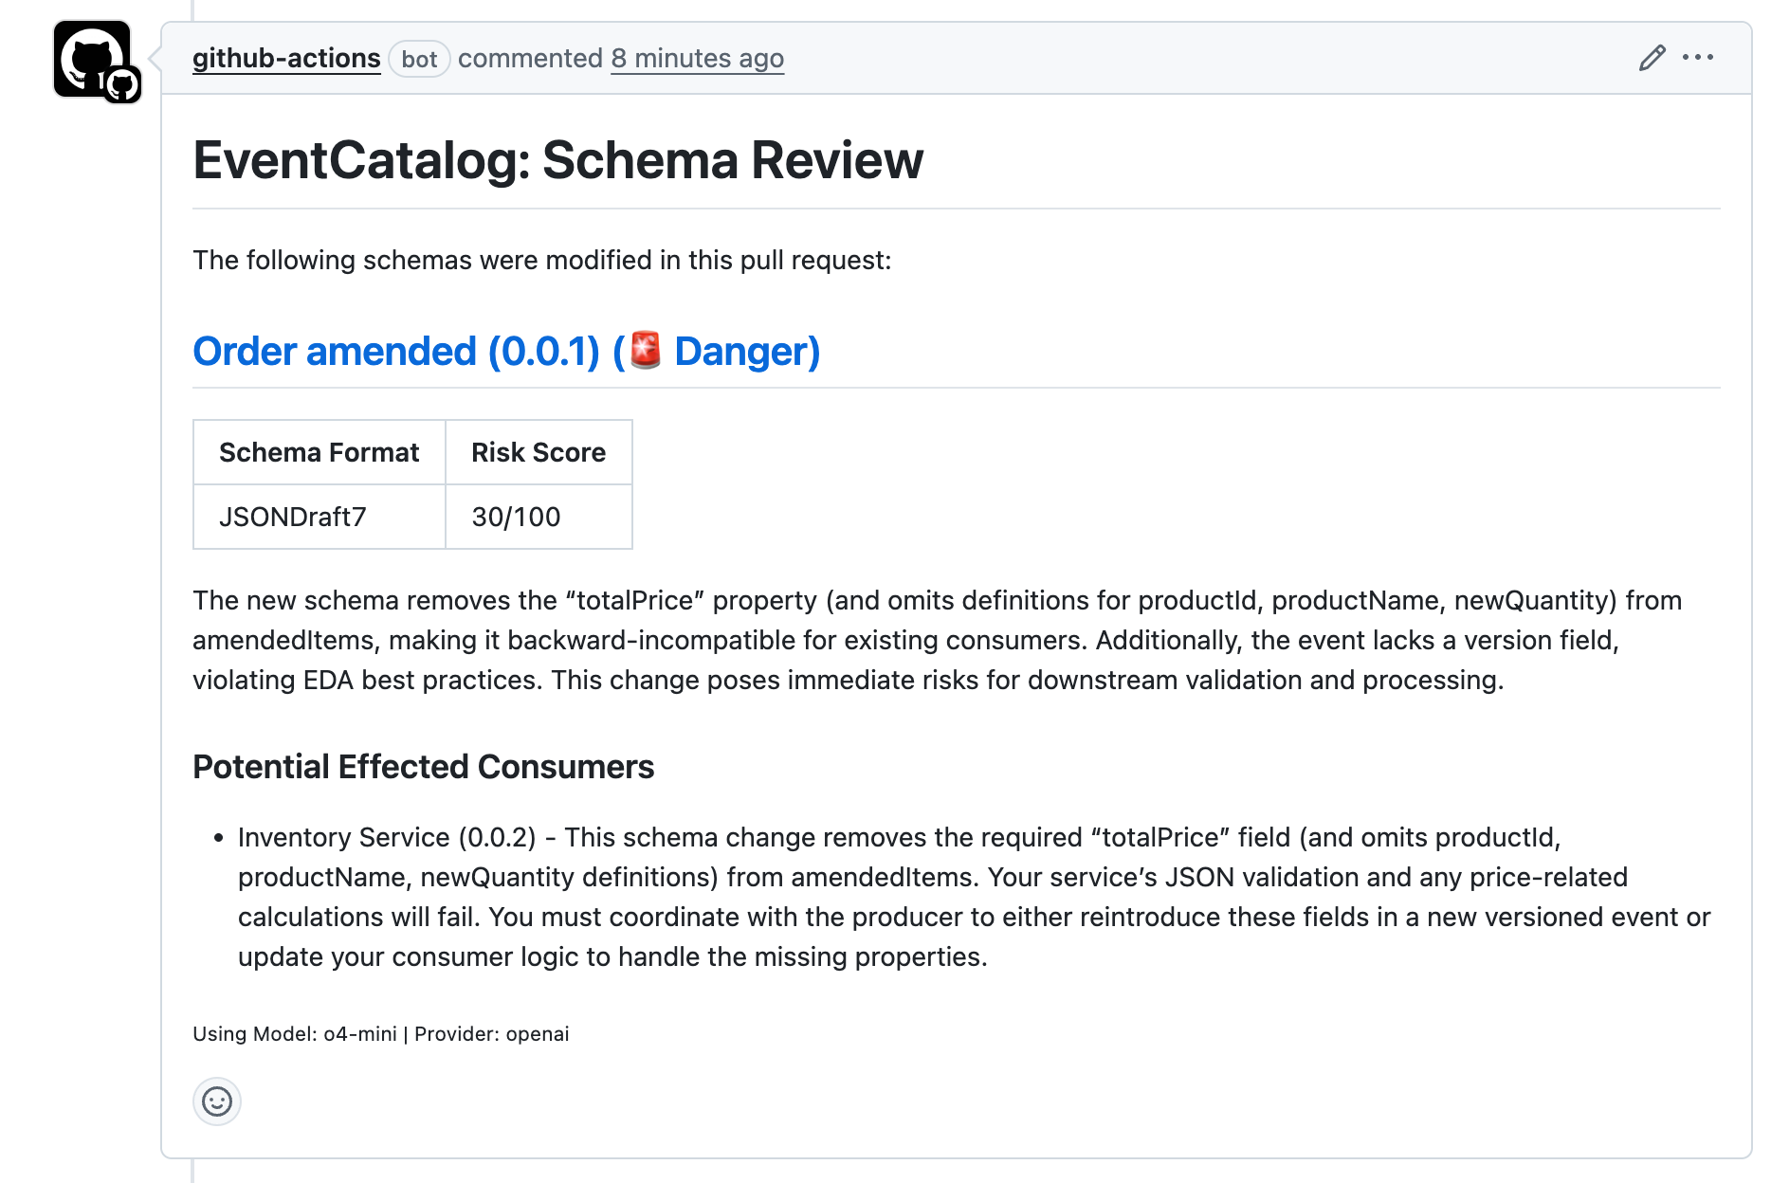The width and height of the screenshot is (1771, 1183).
Task: Click the danger siren emoji in the heading
Action: (x=644, y=351)
